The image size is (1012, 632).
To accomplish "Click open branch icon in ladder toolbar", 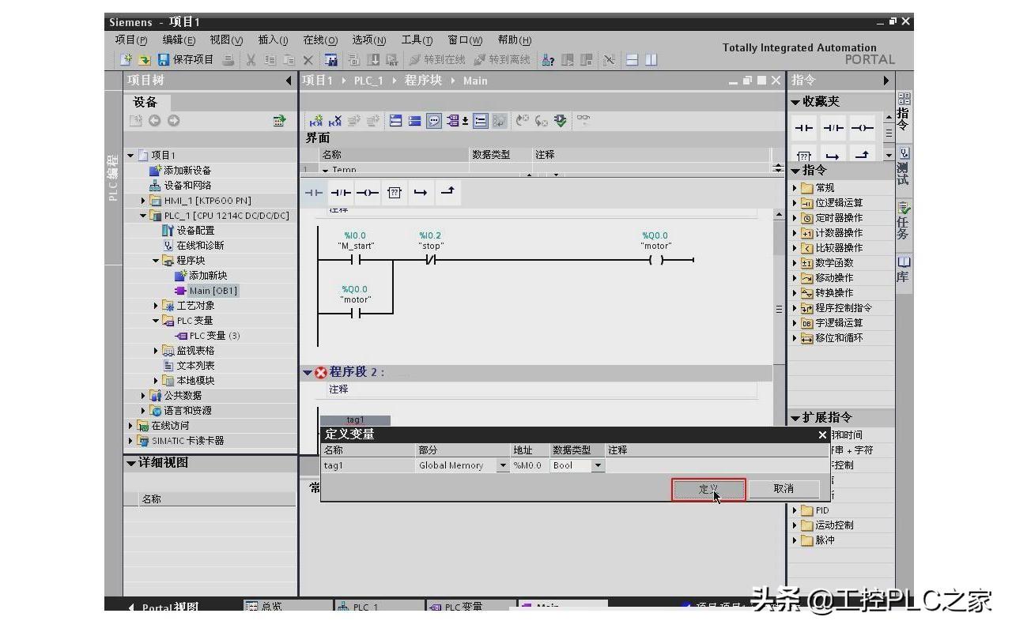I will 421,193.
